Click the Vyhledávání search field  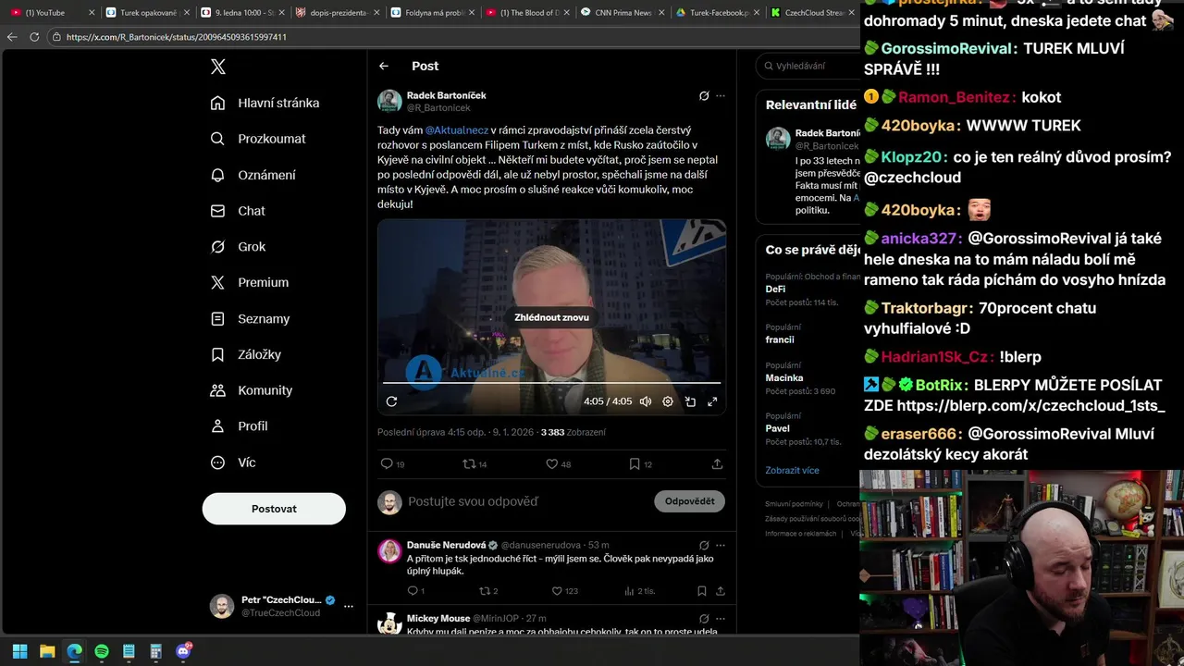click(809, 66)
